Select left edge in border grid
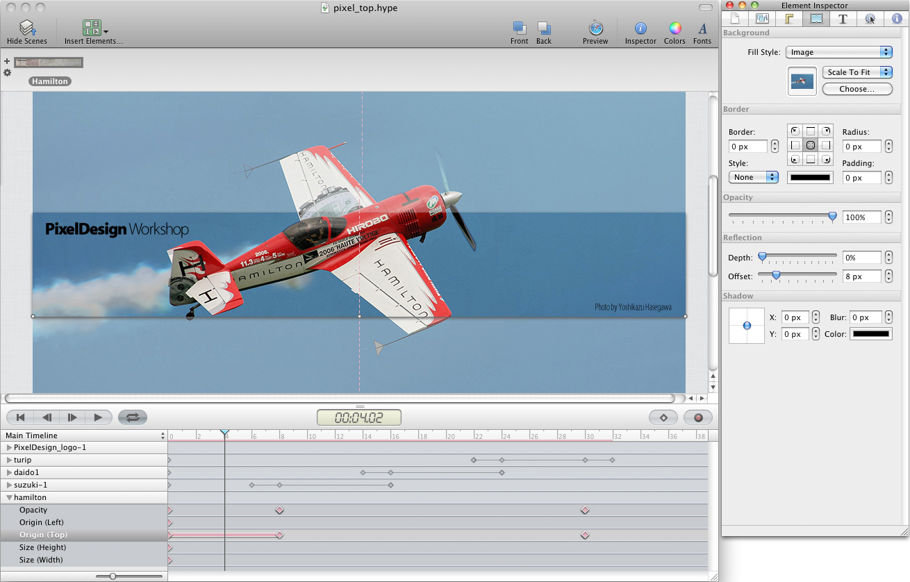Viewport: 910px width, 582px height. tap(795, 145)
